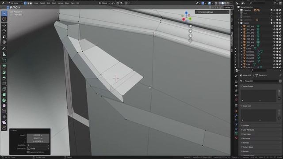Toggle visibility eye of Interior collection
Image resolution: width=283 pixels, height=159 pixels.
[x=274, y=23]
